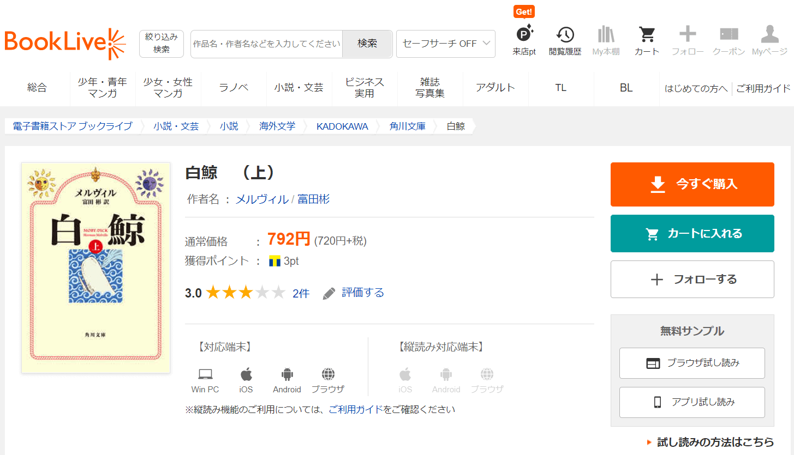794x455 pixels.
Task: Expand the セーフサーチ OFF dropdown
Action: point(446,44)
